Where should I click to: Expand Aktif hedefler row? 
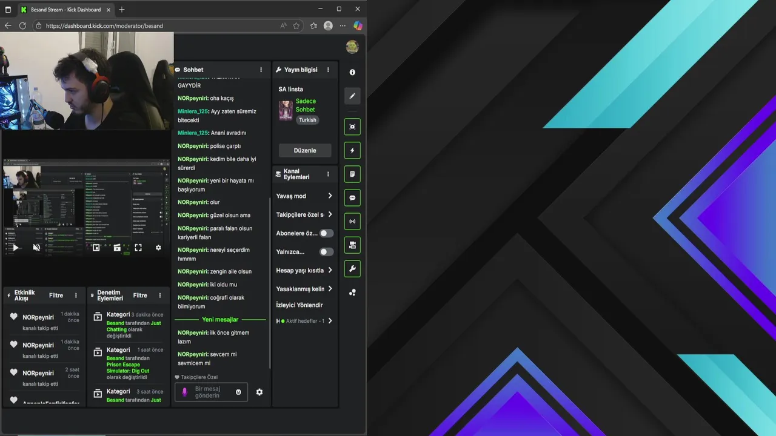304,321
